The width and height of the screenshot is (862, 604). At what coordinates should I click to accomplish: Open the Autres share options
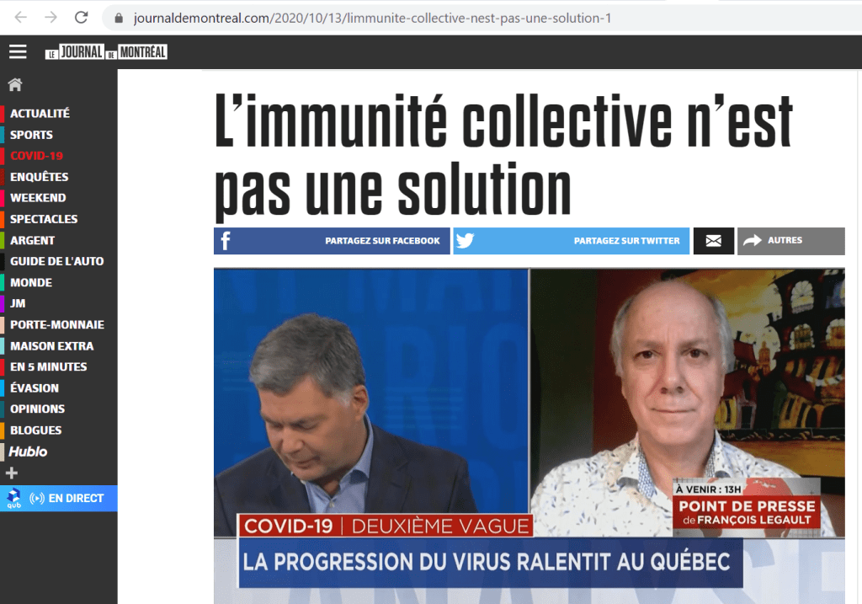pos(791,241)
